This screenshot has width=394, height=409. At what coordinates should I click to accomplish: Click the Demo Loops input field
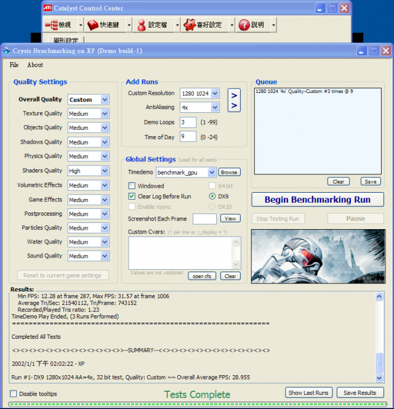[188, 123]
